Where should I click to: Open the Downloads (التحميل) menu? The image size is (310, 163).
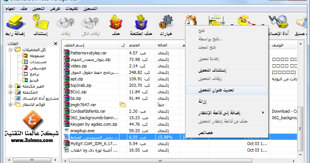click(38, 9)
